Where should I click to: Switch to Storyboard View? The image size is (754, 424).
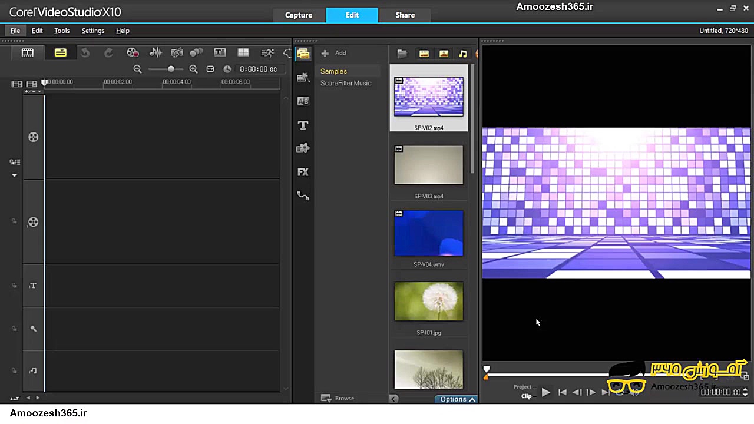(28, 53)
